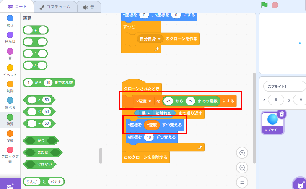Click the このクローンを削除する block
This screenshot has width=306, height=189.
click(145, 157)
